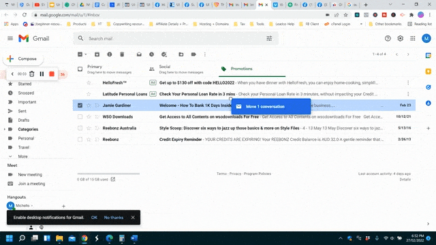Open Google Tasks side panel icon
This screenshot has height=245, width=436.
pos(429,87)
